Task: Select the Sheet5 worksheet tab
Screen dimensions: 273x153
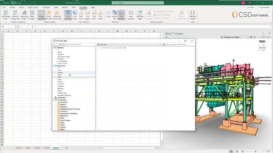Action: click(56, 148)
